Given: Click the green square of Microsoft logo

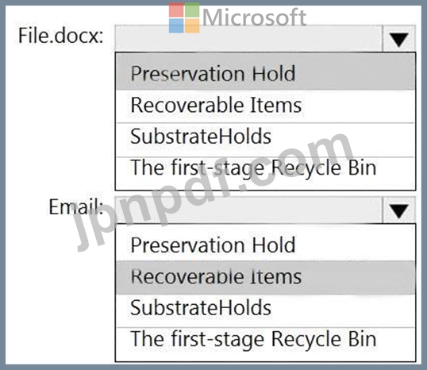Looking at the screenshot, I should 192,10.
